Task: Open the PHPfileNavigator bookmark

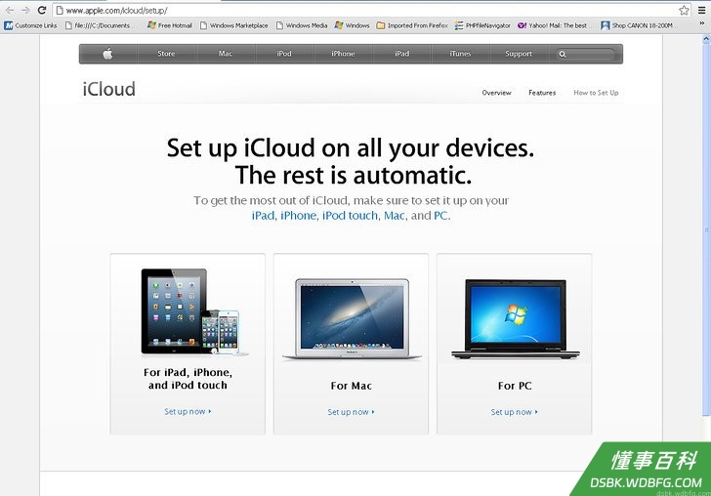Action: [482, 25]
